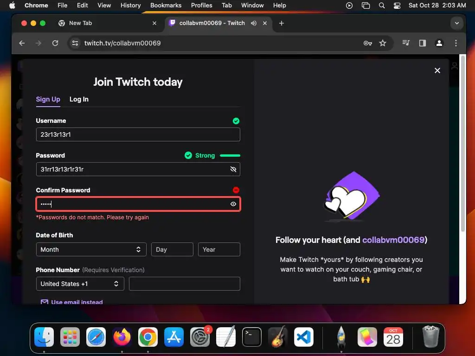Screen dimensions: 475x356
Task: Open System Settings from the dock
Action: tap(200, 337)
